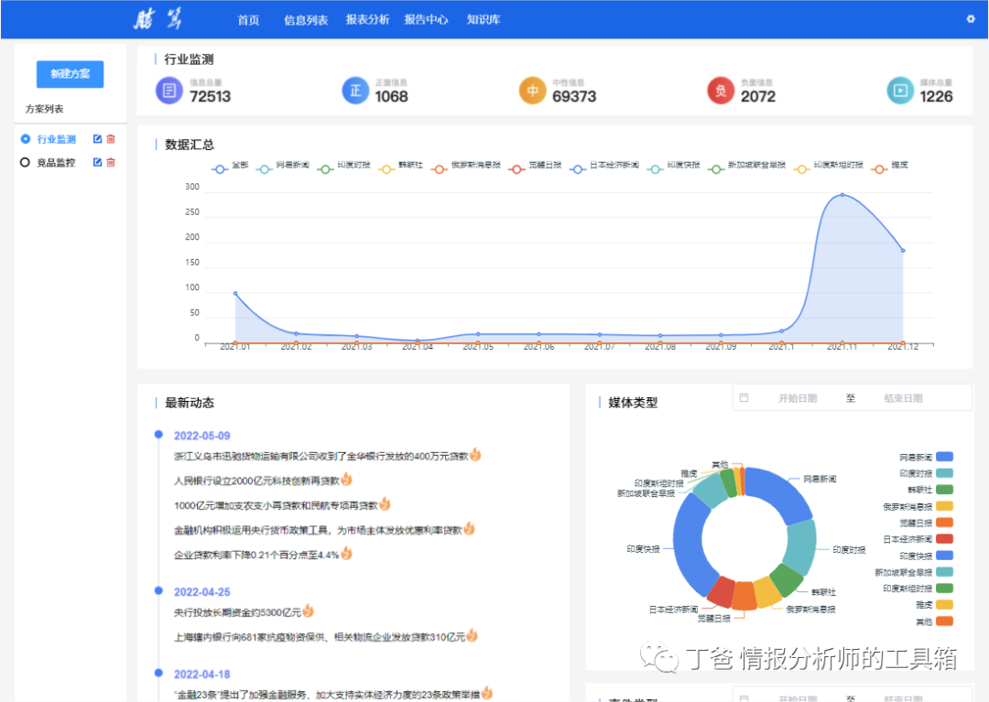Click 其他 swatch in pie legend
This screenshot has height=702, width=989.
pos(944,621)
